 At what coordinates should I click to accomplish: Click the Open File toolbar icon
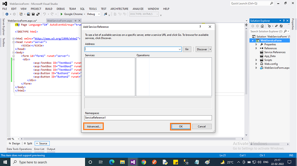(29, 14)
